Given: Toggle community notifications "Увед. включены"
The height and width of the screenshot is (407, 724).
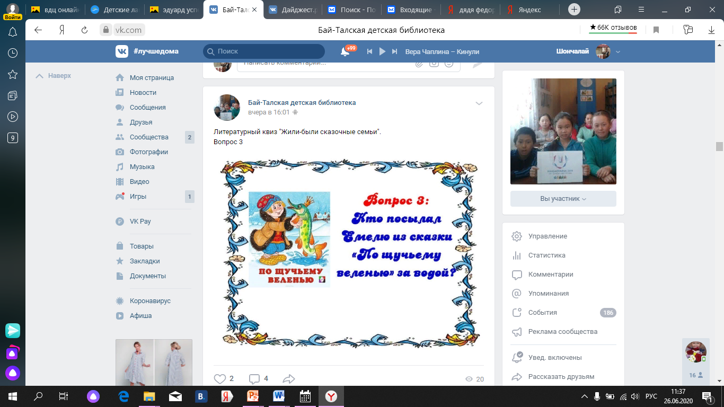Looking at the screenshot, I should tap(554, 357).
